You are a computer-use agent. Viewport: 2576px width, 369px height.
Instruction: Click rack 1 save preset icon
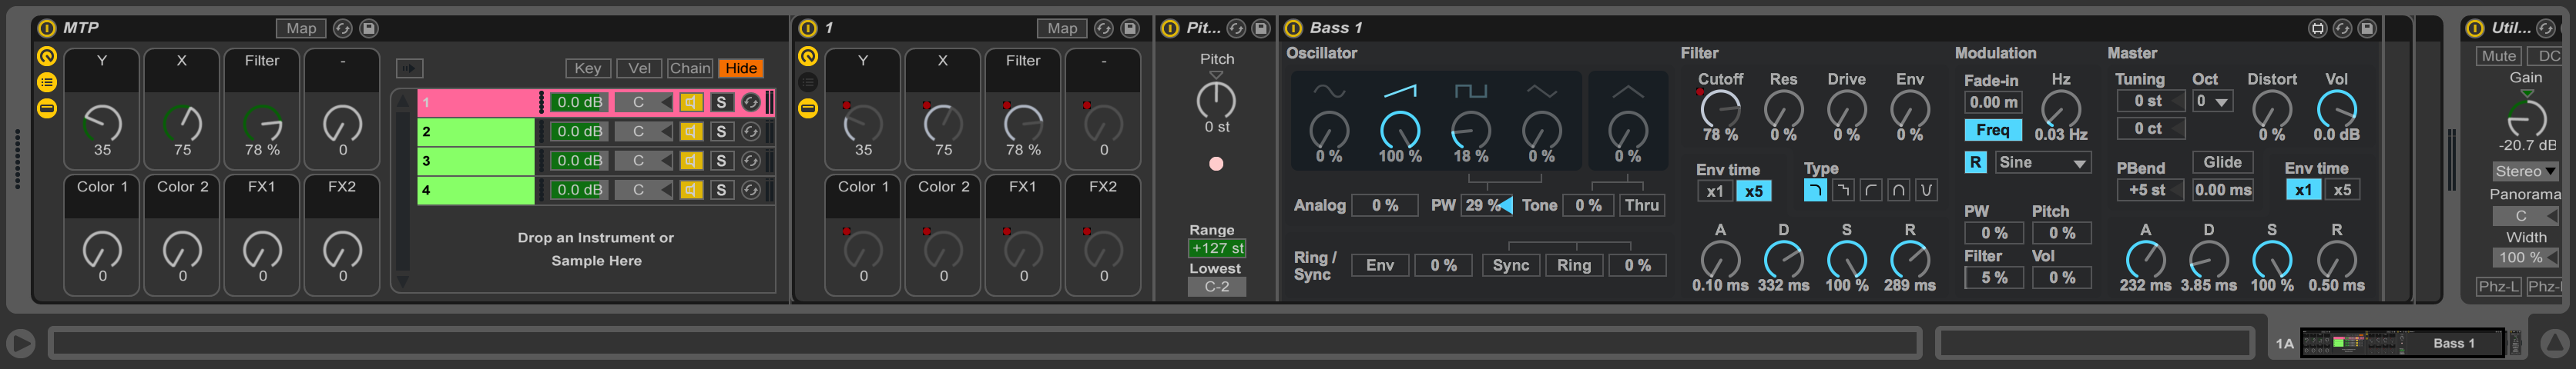coord(1129,28)
